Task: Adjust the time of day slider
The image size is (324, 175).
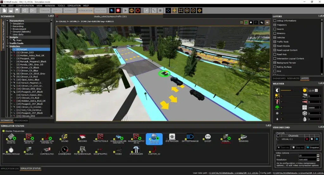Action: 291,90
